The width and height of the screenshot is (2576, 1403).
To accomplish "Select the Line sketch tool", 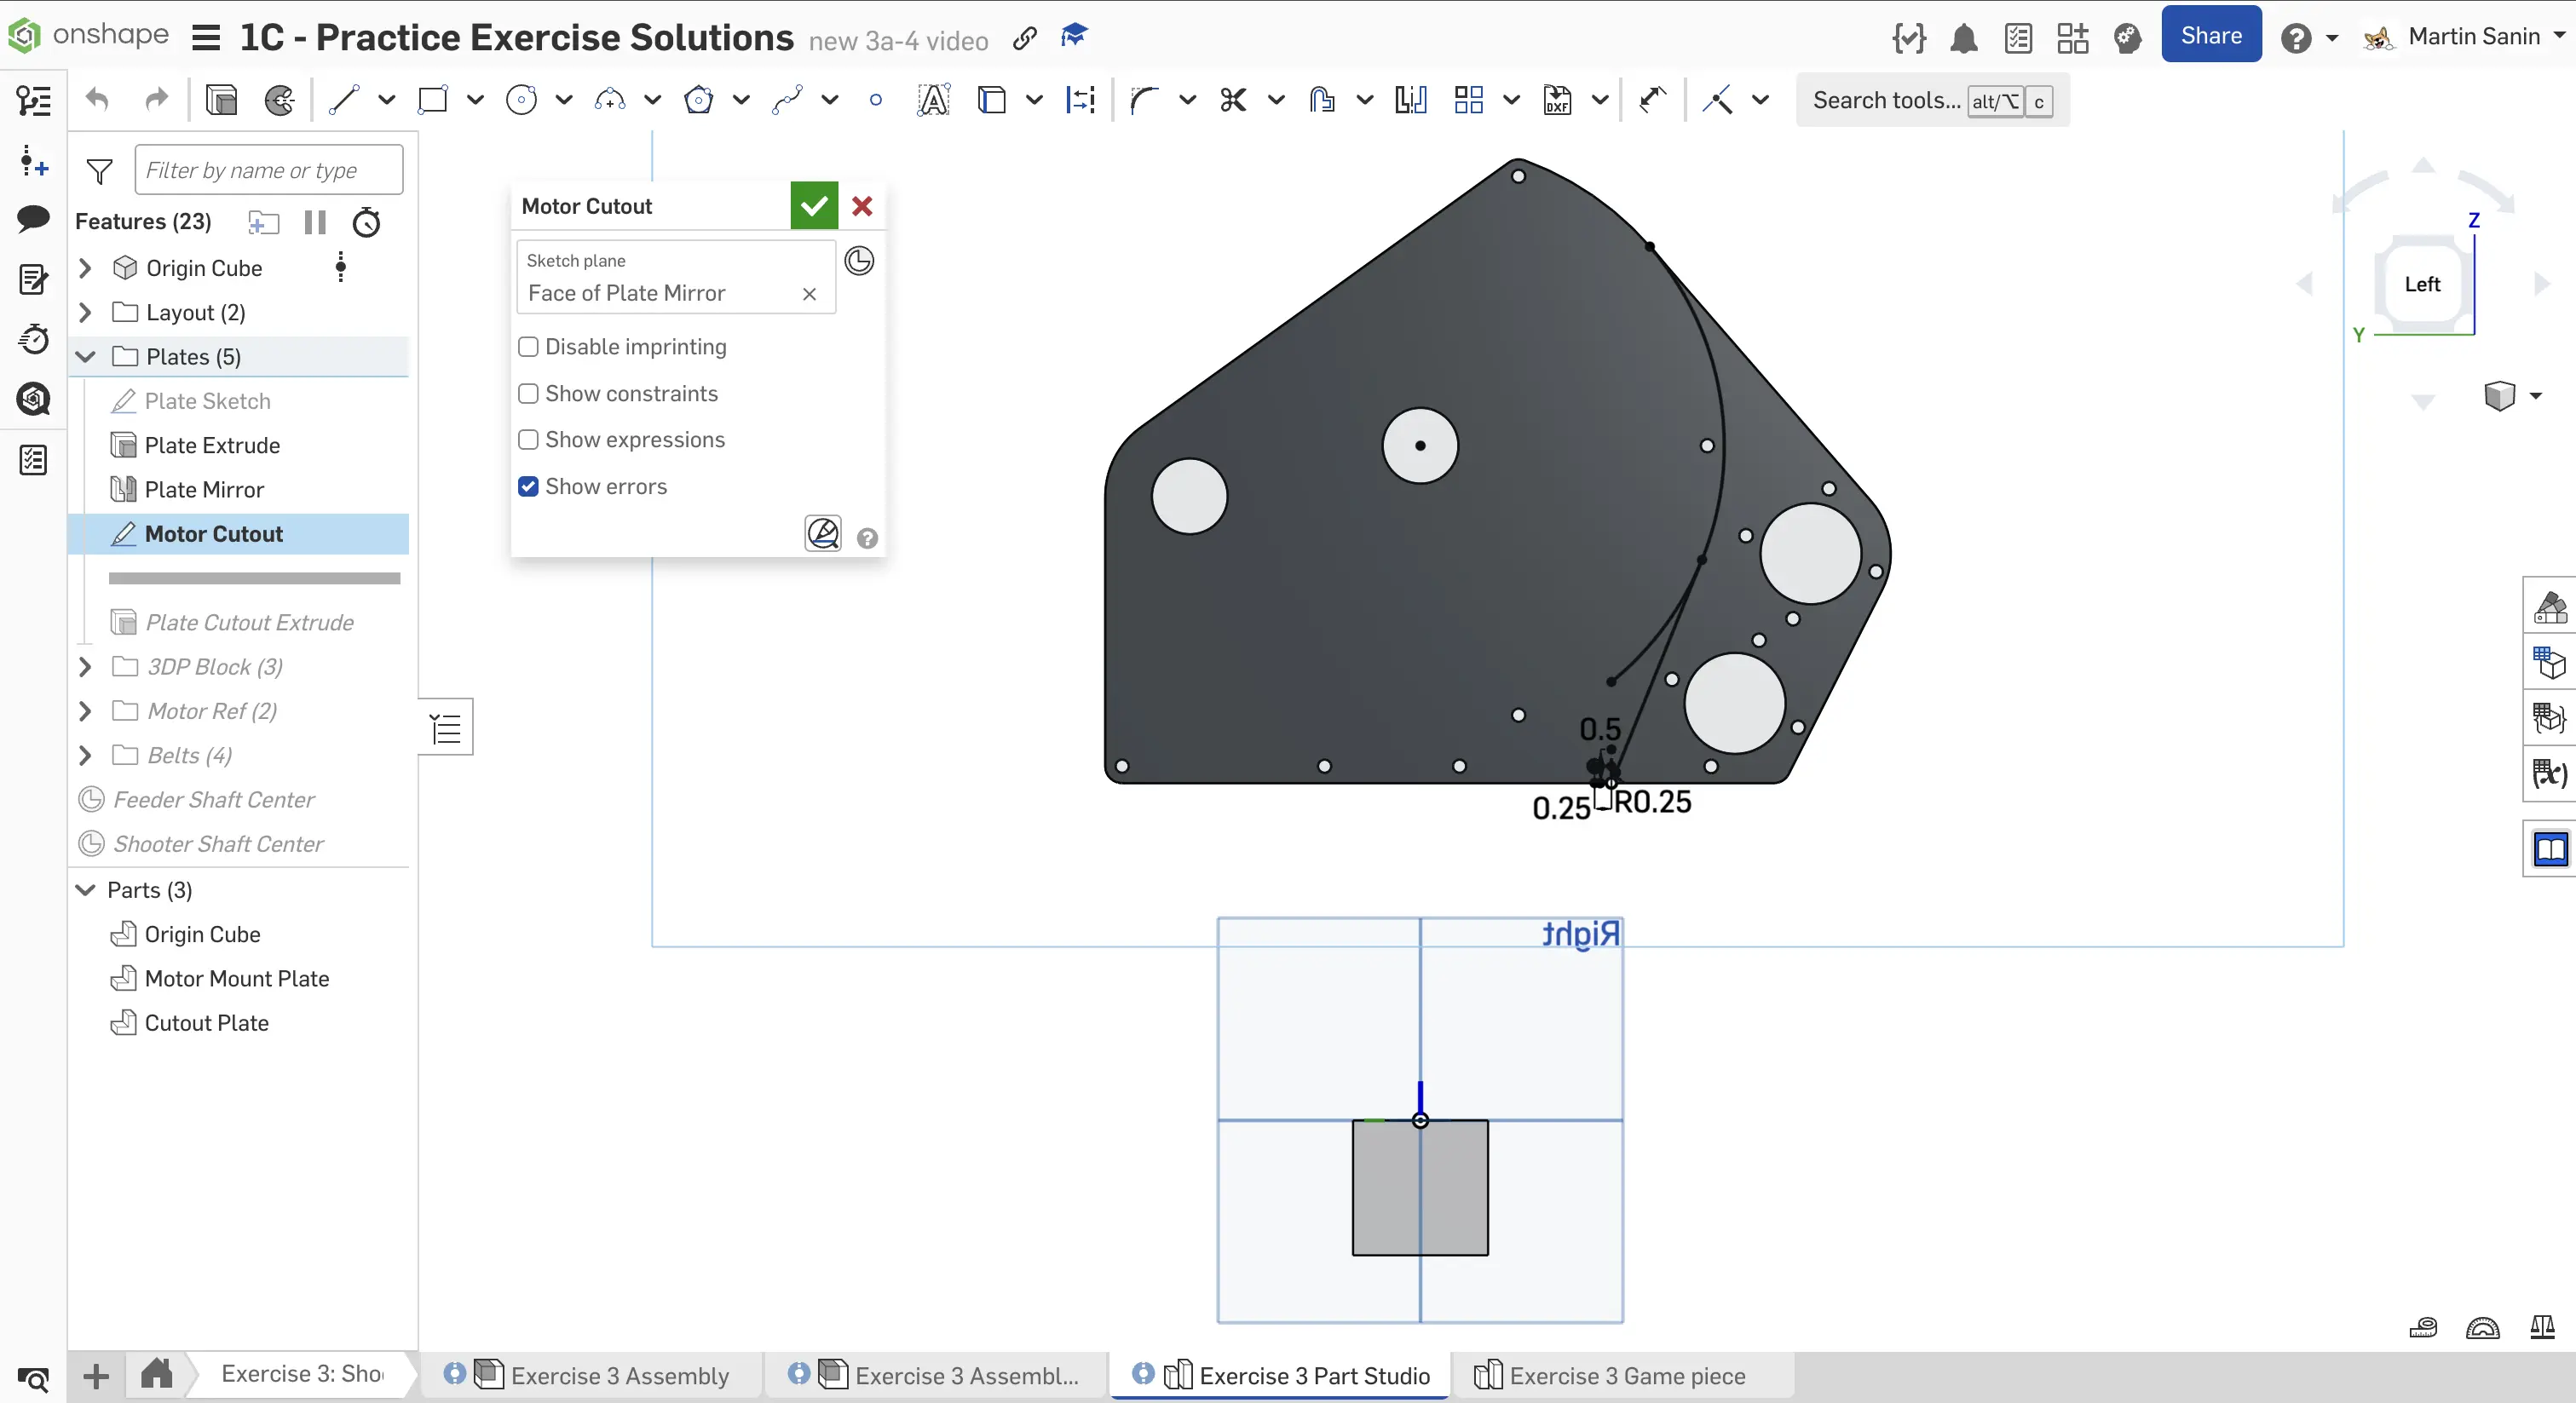I will (344, 100).
